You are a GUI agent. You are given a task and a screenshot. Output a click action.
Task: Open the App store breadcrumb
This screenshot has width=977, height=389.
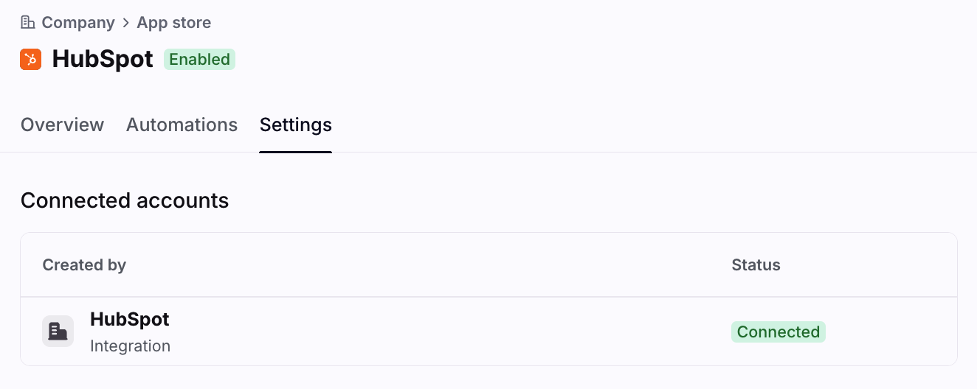(174, 23)
